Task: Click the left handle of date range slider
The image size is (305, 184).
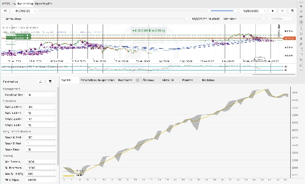Action: [x=209, y=11]
